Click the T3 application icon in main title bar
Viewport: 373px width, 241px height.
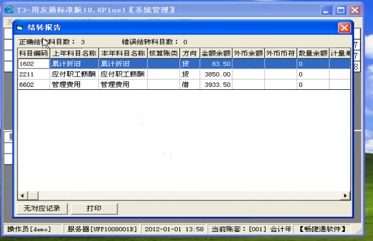9,10
